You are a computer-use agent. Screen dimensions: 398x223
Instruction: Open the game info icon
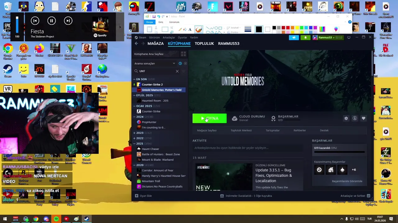coord(355,118)
